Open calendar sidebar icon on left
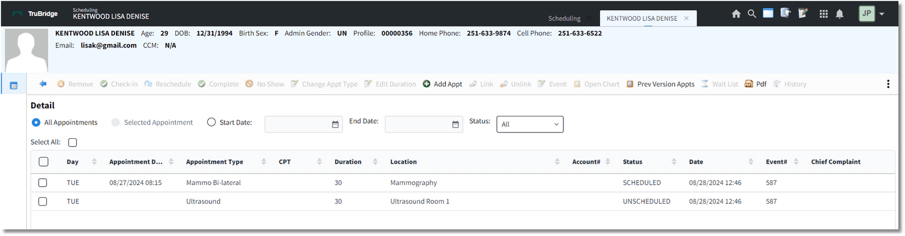Viewport: 905px width, 236px height. pyautogui.click(x=14, y=85)
